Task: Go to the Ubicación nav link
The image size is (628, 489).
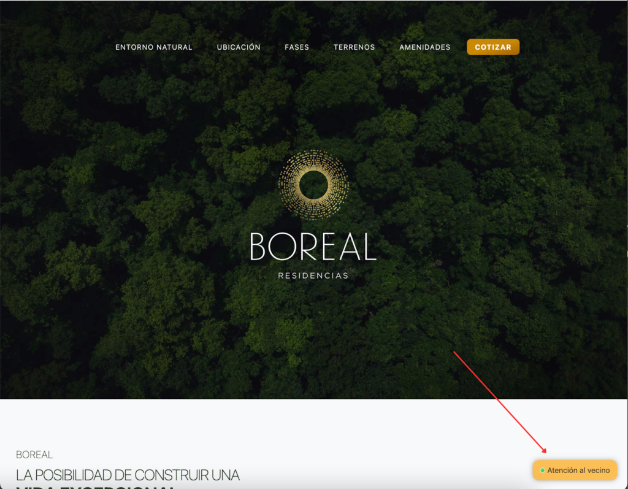Action: tap(239, 47)
